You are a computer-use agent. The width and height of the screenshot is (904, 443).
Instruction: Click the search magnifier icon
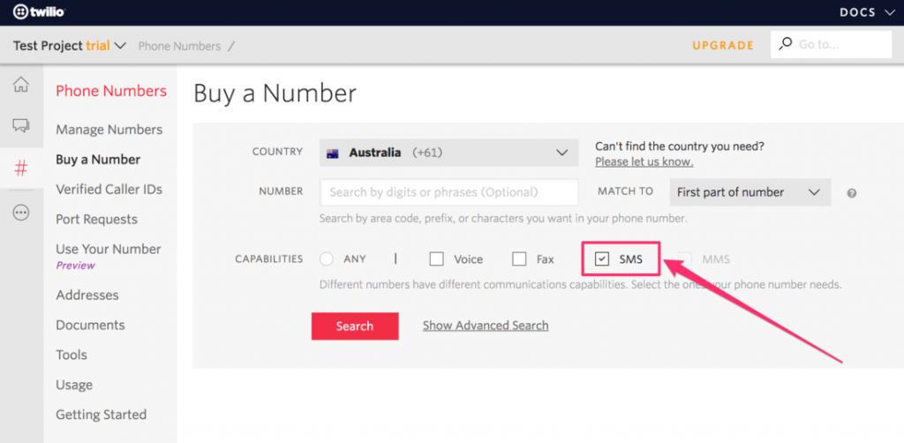point(785,44)
